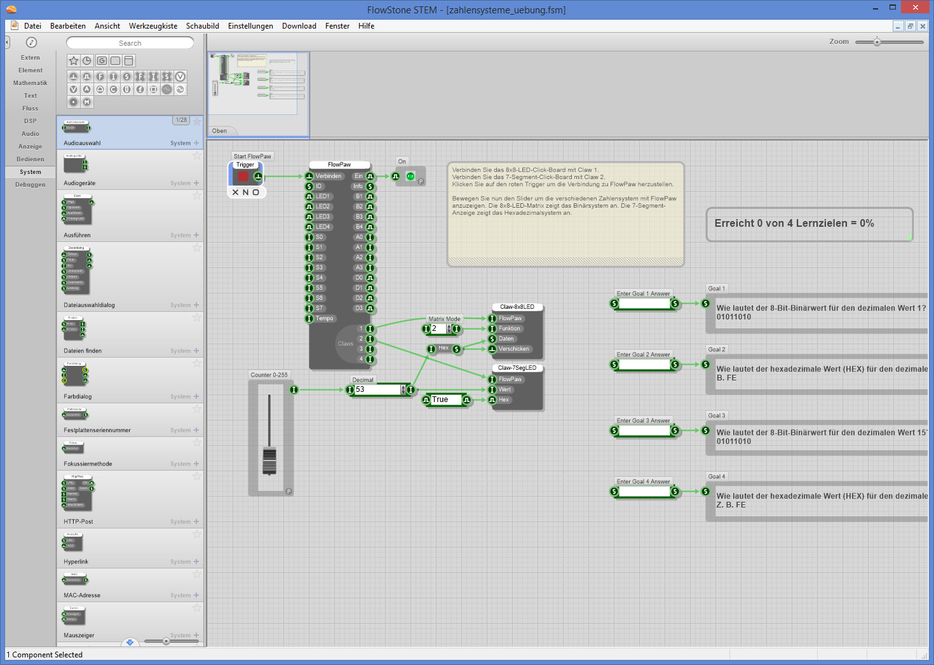The width and height of the screenshot is (934, 665).
Task: Open properties P on the On module
Action: 421,182
